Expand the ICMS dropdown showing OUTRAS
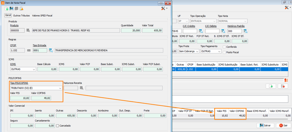The image size is (292, 132). pyautogui.click(x=23, y=69)
